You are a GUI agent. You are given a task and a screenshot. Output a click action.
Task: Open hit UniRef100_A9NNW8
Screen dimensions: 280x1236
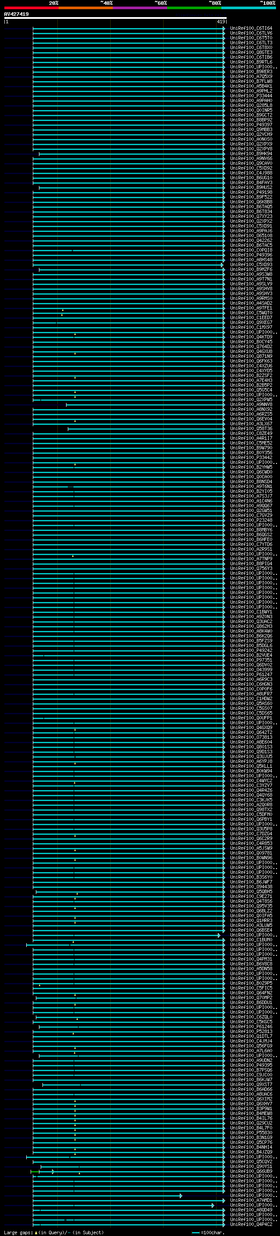(x=251, y=405)
